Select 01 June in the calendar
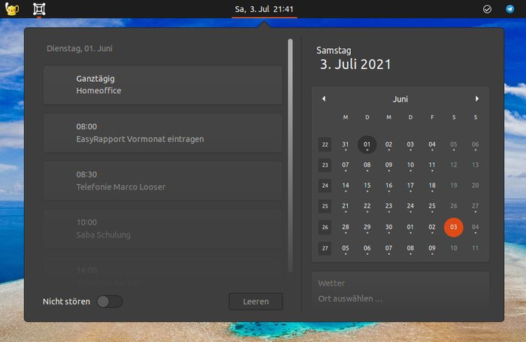526x342 pixels. [367, 144]
